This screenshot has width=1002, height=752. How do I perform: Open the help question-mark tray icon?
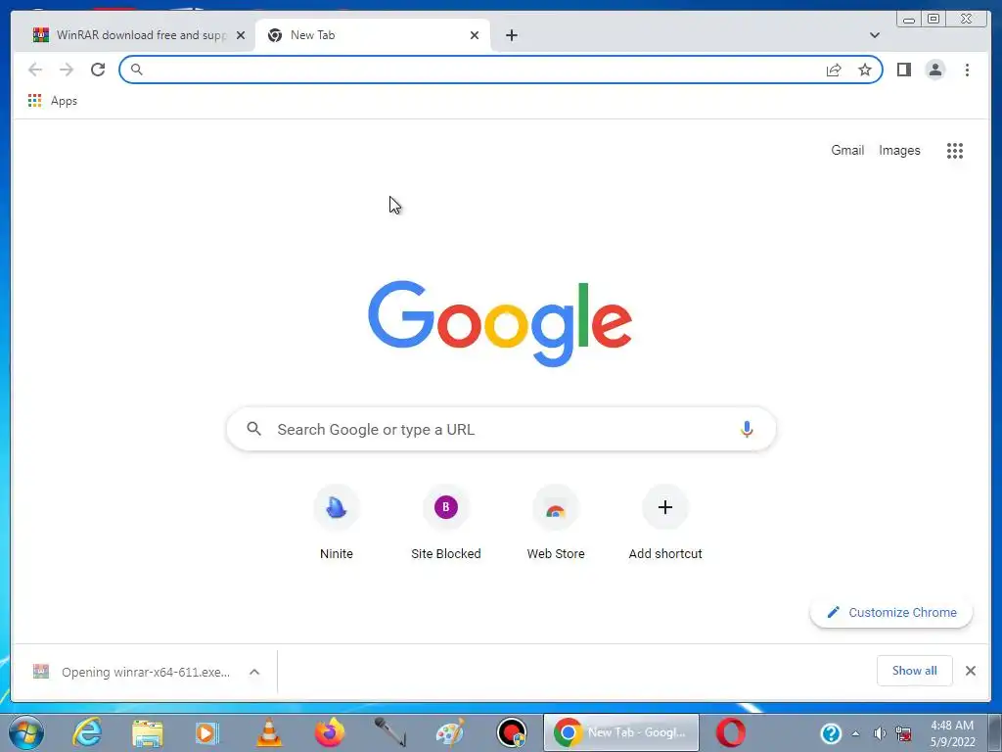[830, 733]
